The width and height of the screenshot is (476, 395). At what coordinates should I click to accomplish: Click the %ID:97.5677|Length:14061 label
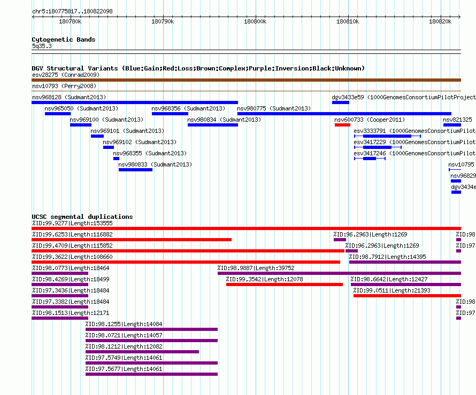(x=124, y=369)
